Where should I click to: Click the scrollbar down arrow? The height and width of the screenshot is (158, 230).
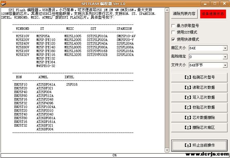pos(167,150)
